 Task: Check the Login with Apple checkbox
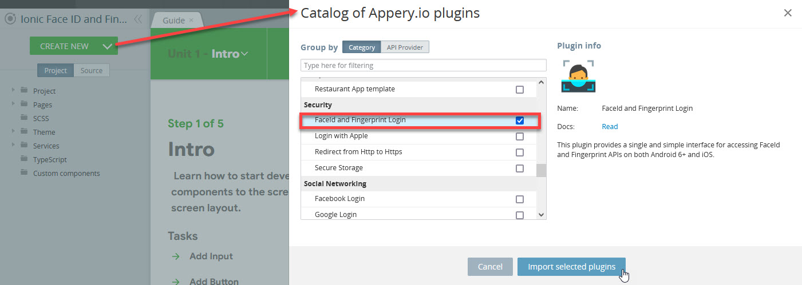point(520,137)
